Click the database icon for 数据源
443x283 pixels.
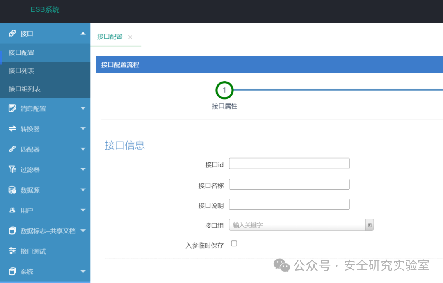12,190
